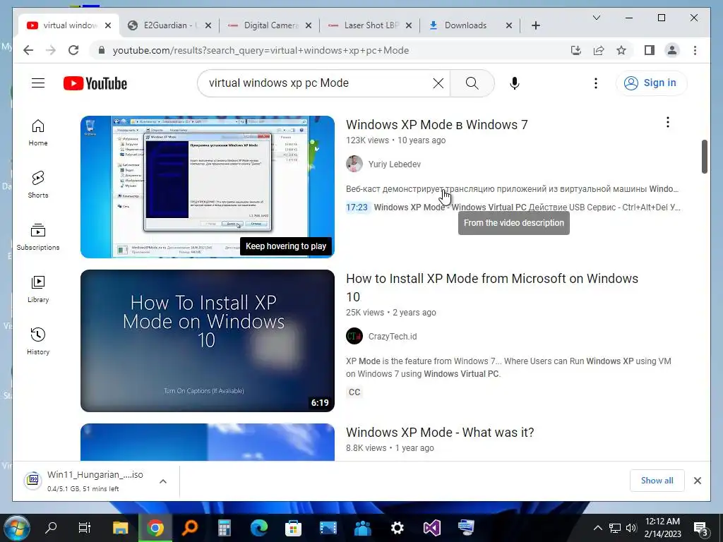Click Show all downloads
723x542 pixels.
tap(657, 480)
